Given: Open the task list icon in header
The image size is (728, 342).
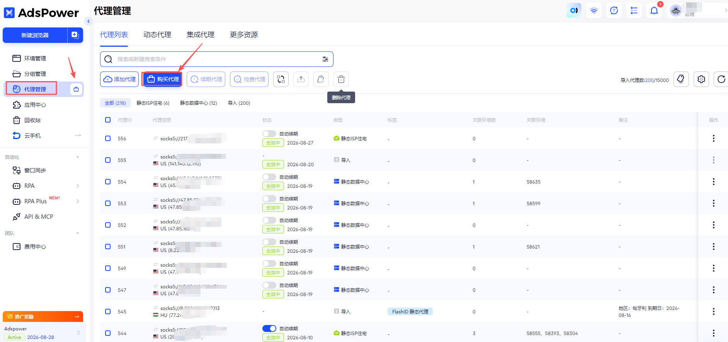Looking at the screenshot, I should point(634,10).
